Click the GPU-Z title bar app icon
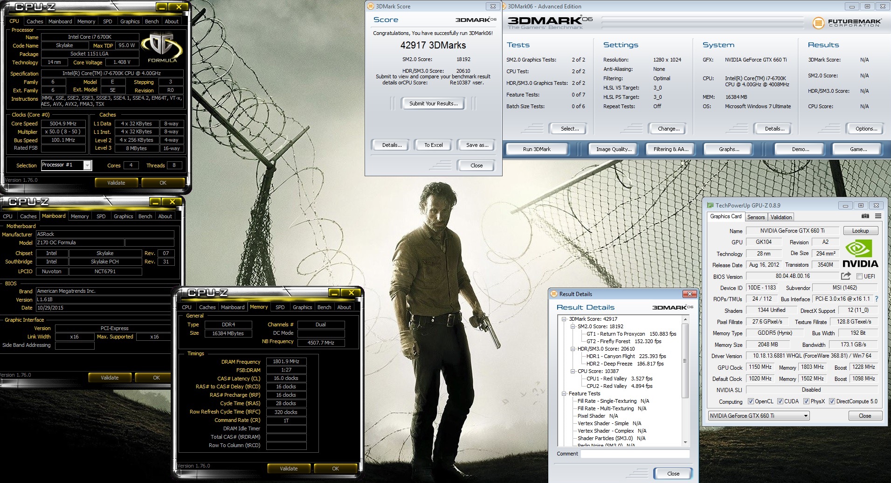This screenshot has width=891, height=483. [x=710, y=205]
